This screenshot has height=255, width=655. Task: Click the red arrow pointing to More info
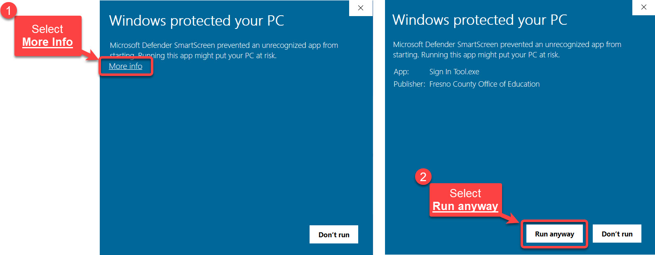coord(91,55)
